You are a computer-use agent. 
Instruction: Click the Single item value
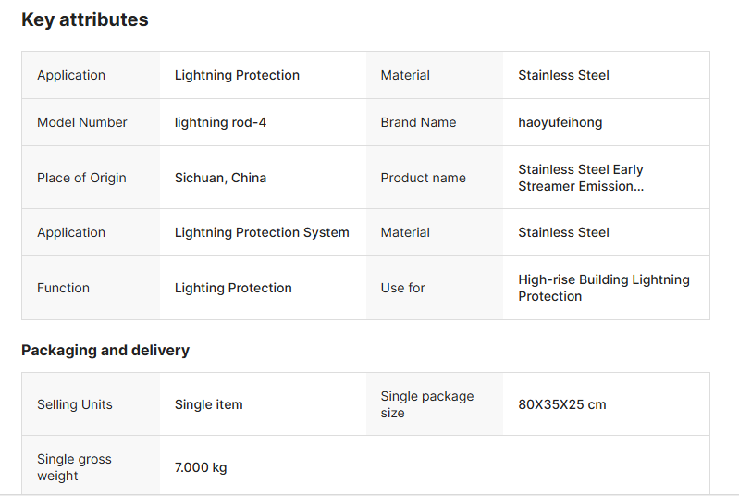[x=209, y=404]
